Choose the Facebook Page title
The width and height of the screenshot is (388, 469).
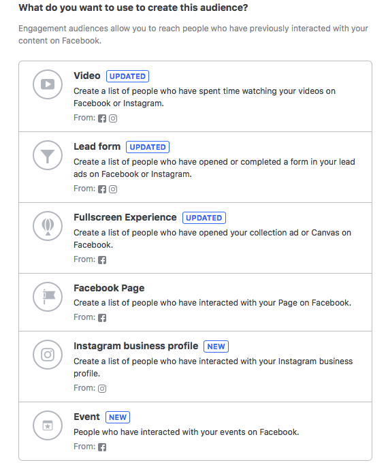click(109, 288)
